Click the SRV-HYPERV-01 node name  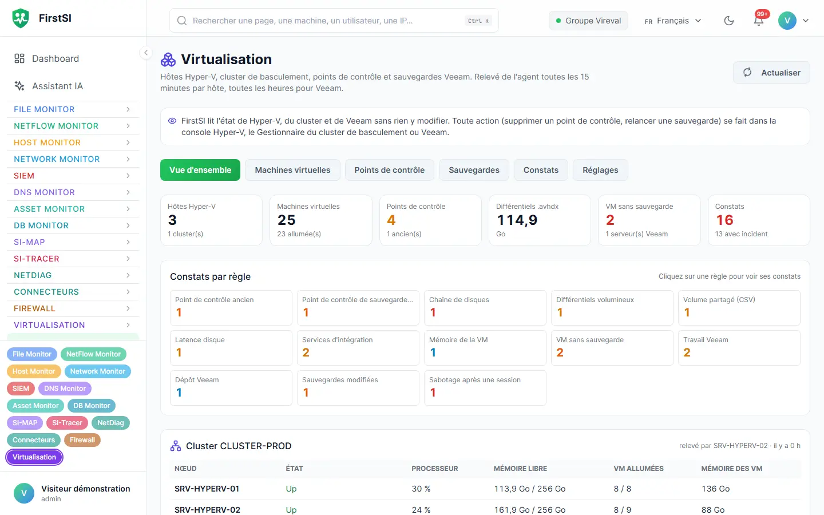tap(207, 489)
